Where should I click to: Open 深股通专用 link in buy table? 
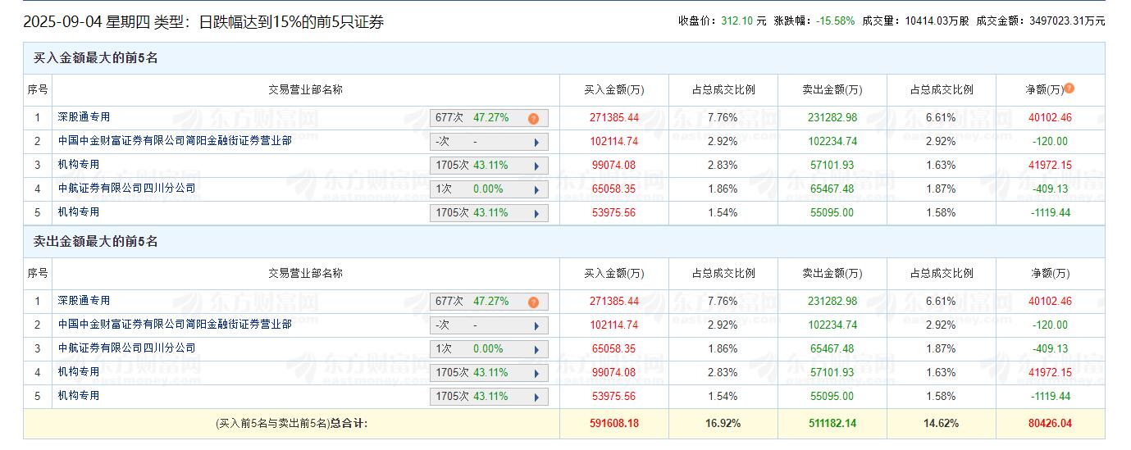coord(84,117)
